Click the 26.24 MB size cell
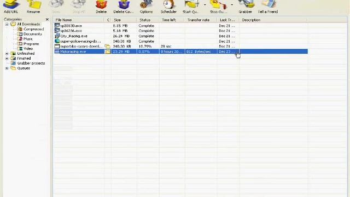 click(121, 36)
